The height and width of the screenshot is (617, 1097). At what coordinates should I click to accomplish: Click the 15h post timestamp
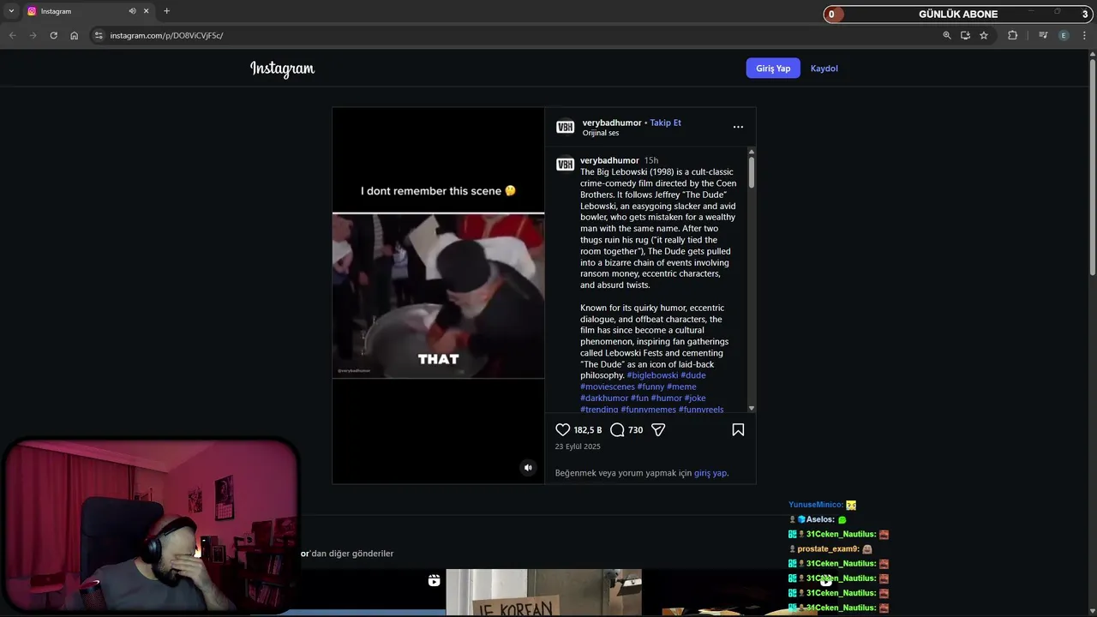[x=651, y=160]
